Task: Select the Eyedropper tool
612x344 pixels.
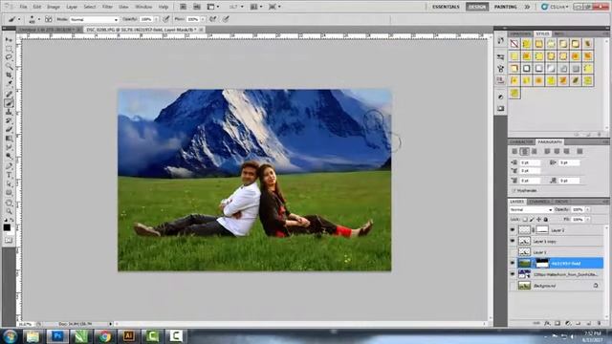Action: [x=9, y=83]
